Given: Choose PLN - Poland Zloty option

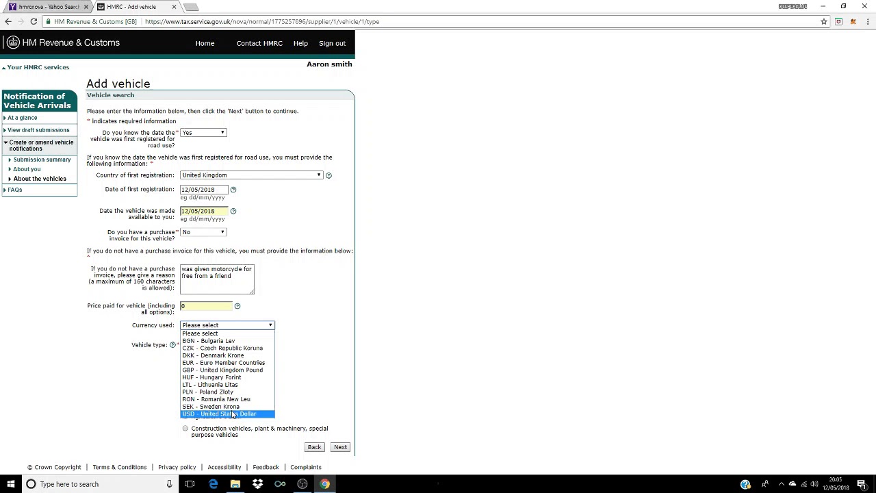Looking at the screenshot, I should (x=227, y=392).
